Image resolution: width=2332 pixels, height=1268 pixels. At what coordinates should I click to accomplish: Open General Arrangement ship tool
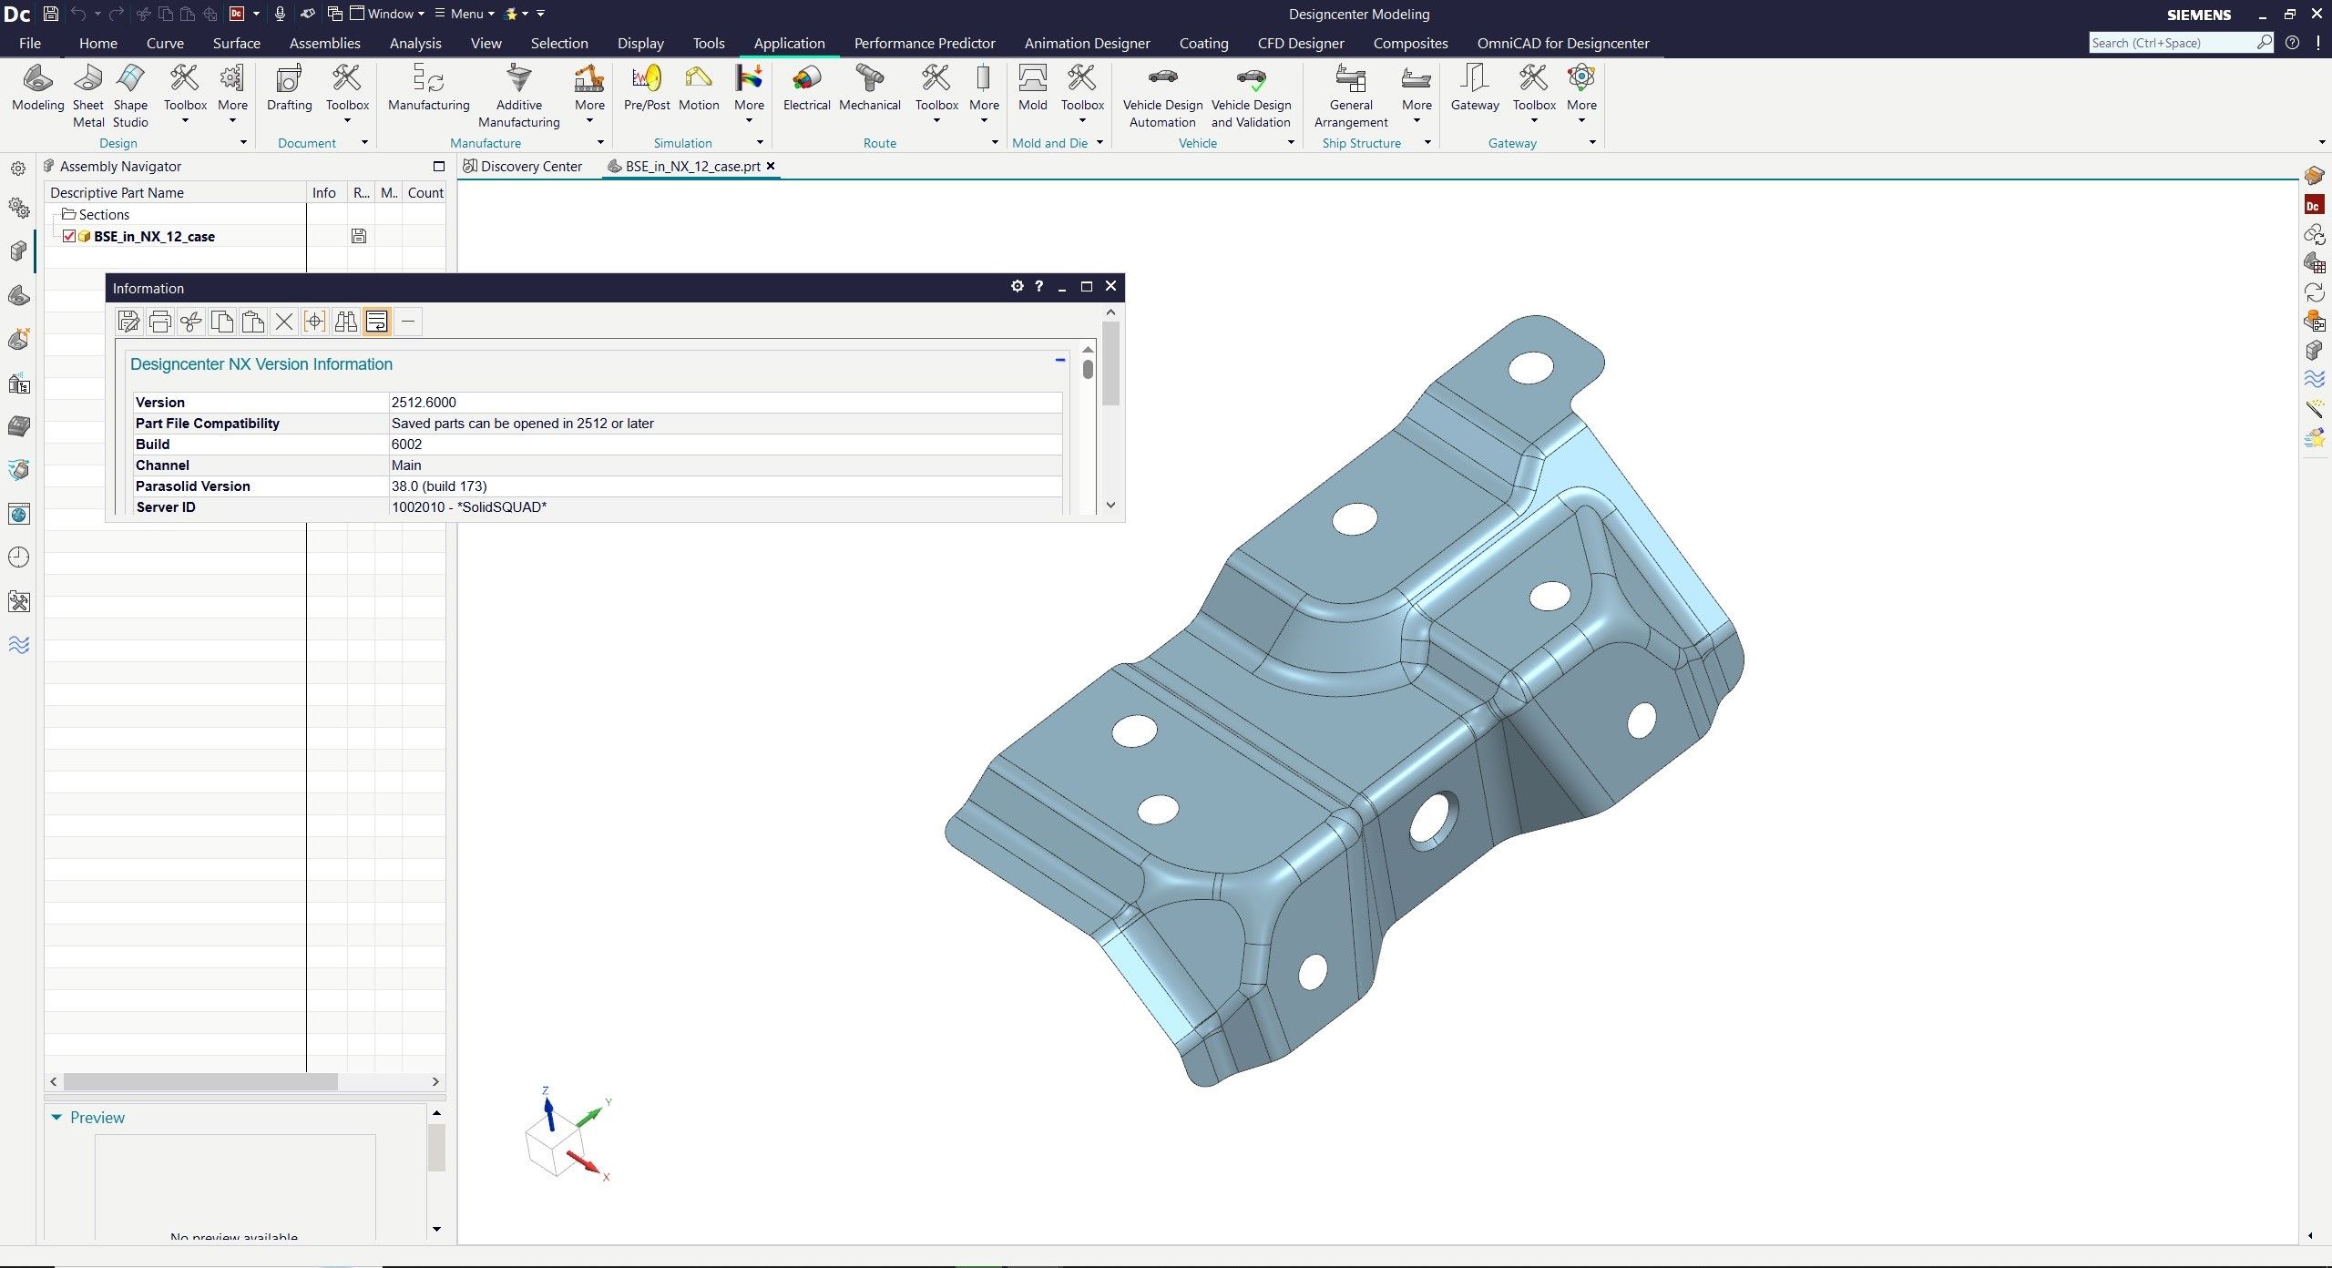coord(1351,96)
